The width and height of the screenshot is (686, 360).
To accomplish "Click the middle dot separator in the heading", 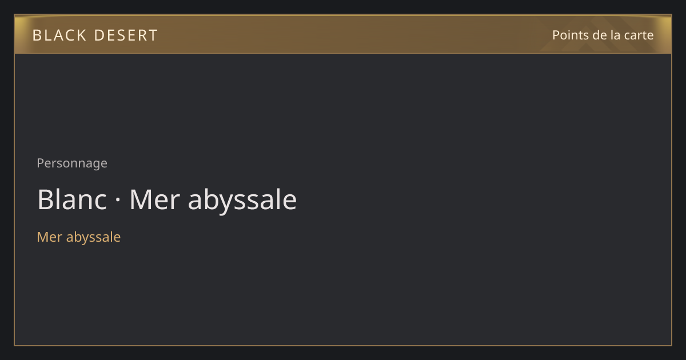I will point(118,201).
